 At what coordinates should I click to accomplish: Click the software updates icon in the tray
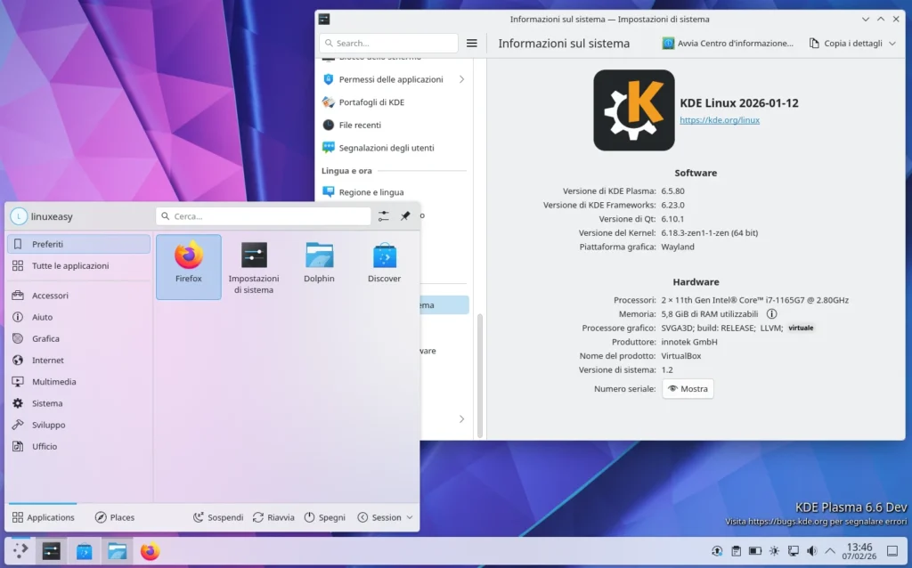717,550
